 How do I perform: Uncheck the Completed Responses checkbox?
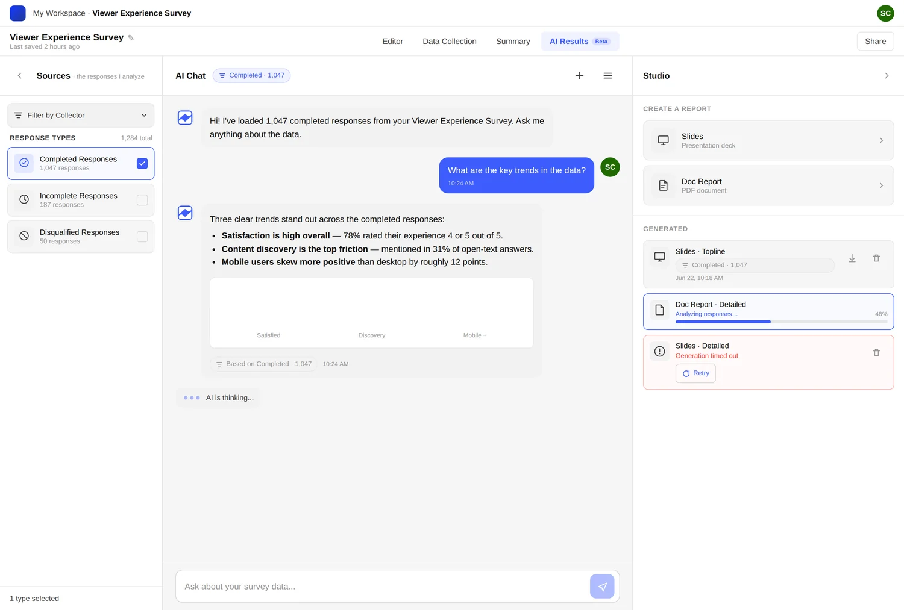142,163
